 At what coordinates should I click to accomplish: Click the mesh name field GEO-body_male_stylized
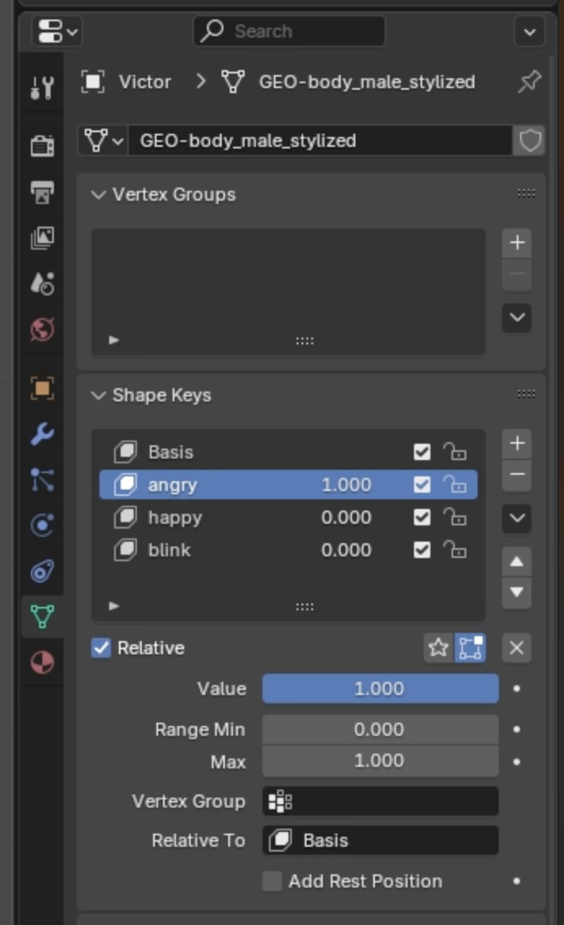coord(320,141)
